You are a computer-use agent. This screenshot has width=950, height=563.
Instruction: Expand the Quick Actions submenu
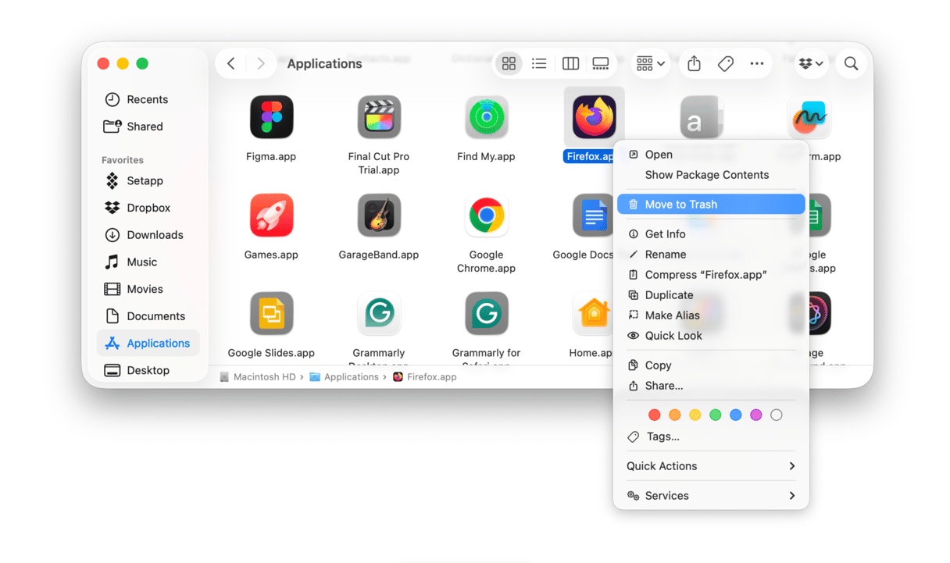711,466
